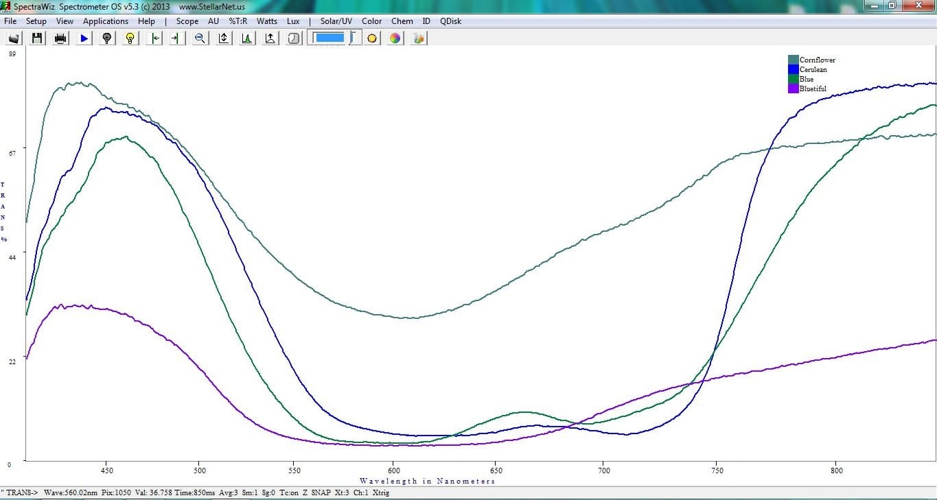Click the green left-pointing cursor arrow icon
937x500 pixels.
point(156,38)
